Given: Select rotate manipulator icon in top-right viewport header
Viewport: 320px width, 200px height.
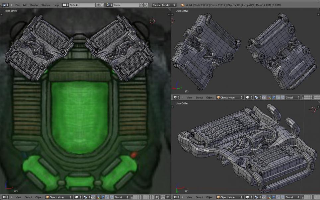Looking at the screenshot, I should (278, 98).
